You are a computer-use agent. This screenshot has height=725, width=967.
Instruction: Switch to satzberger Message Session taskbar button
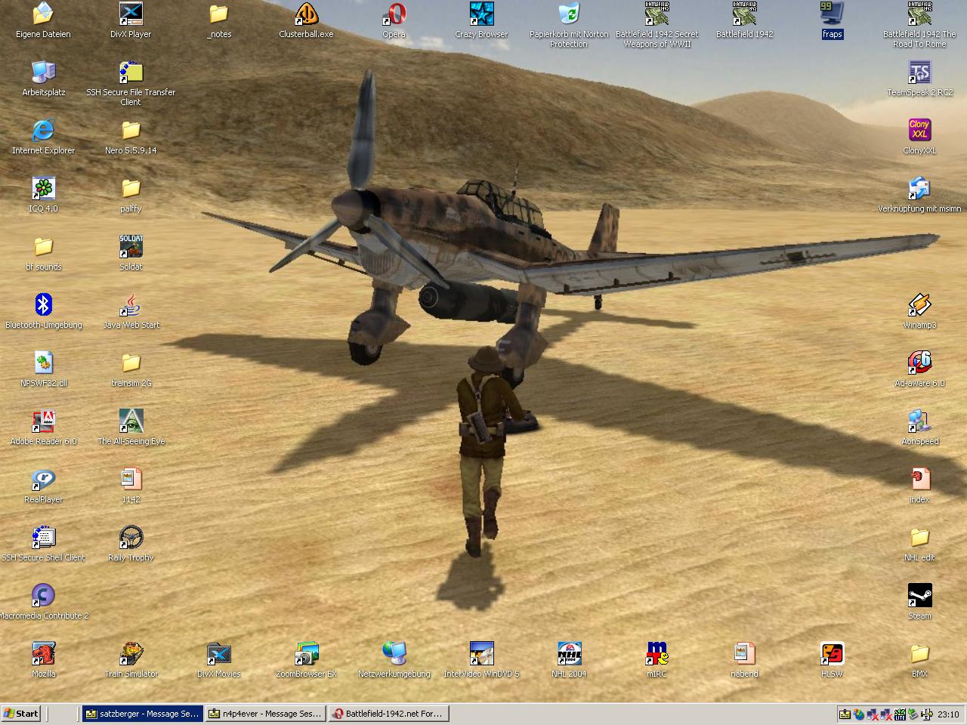(x=142, y=714)
